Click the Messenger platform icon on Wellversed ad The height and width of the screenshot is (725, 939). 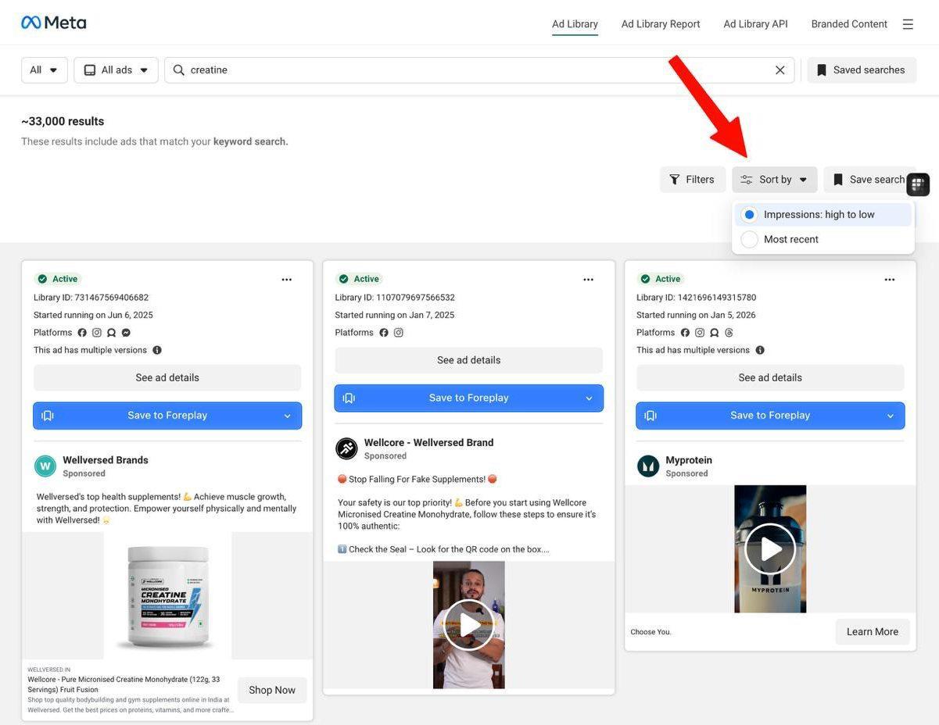pos(125,332)
